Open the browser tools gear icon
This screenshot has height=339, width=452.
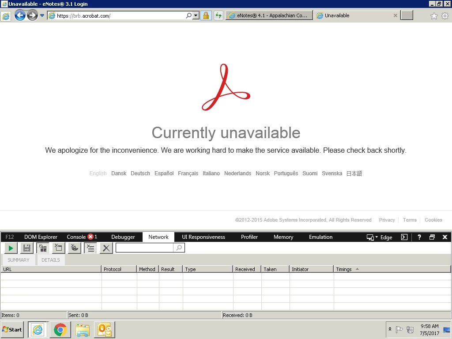[x=445, y=16]
